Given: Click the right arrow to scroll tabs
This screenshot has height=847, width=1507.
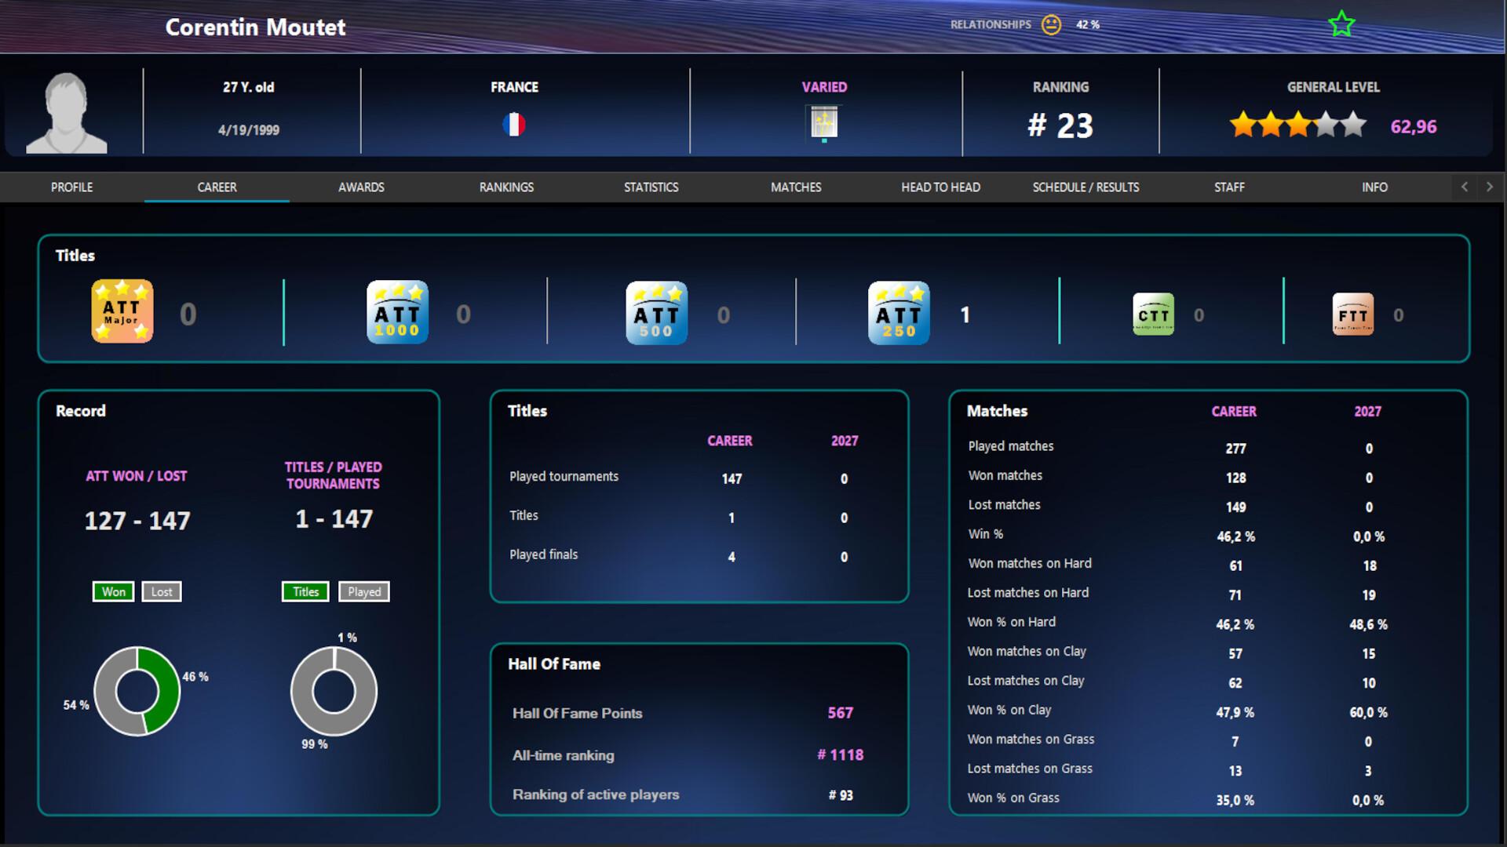Looking at the screenshot, I should [x=1489, y=187].
